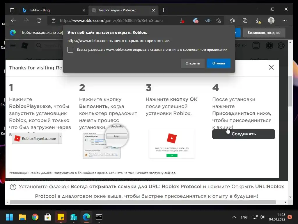Screen dimensions: 298x224
Task: Launch Chrome from the taskbar
Action: tap(35, 217)
